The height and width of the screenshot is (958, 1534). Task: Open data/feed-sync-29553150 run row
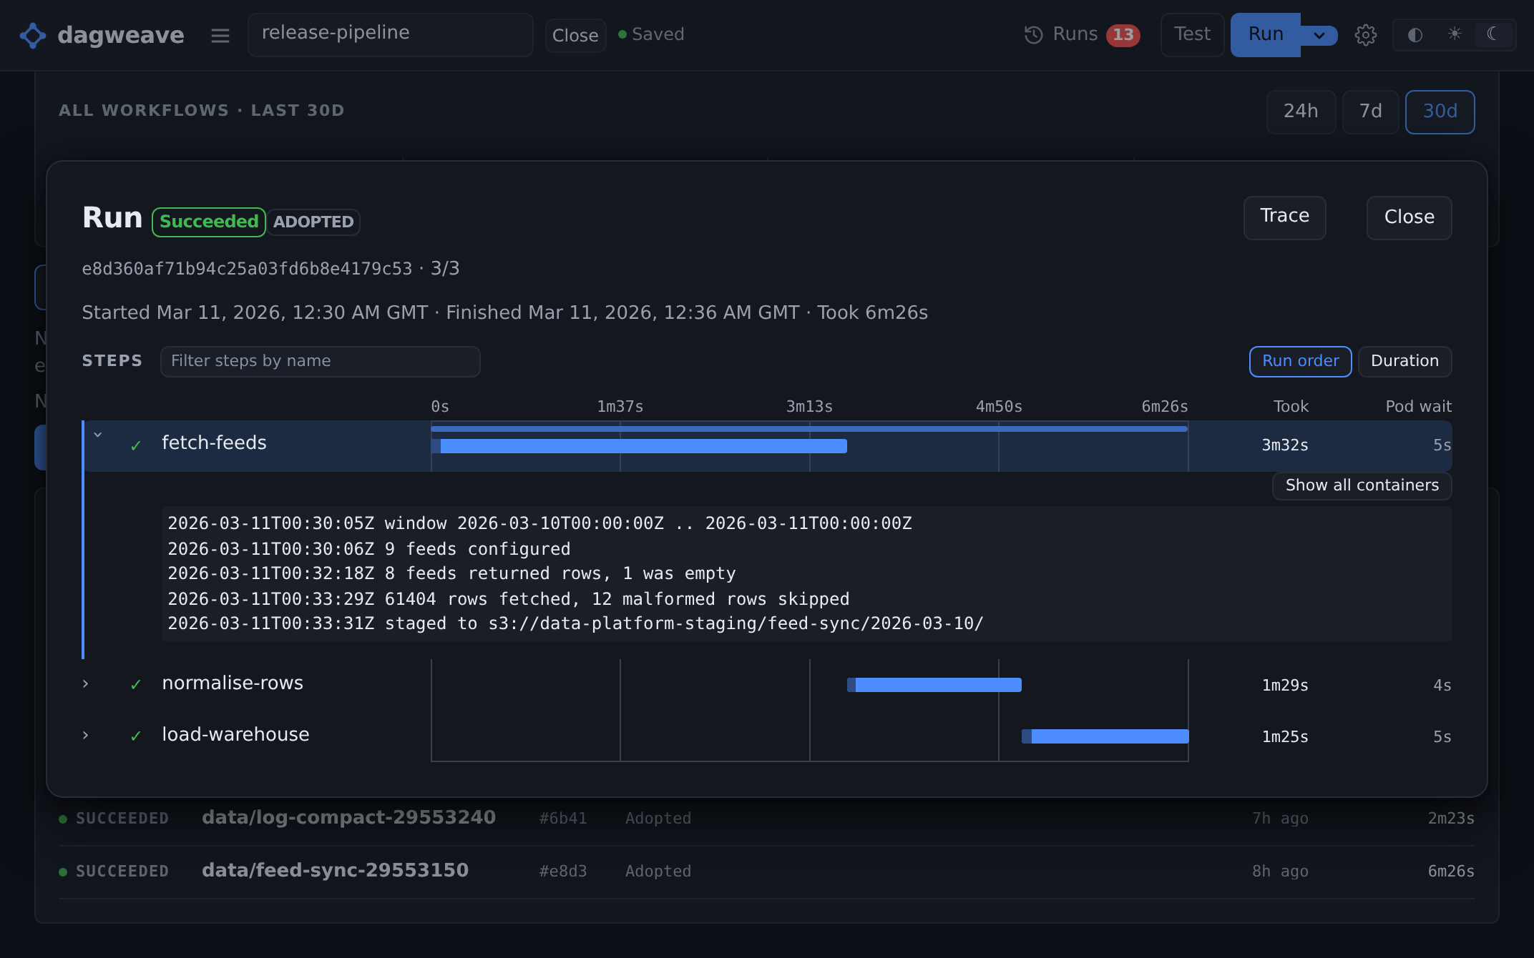766,871
